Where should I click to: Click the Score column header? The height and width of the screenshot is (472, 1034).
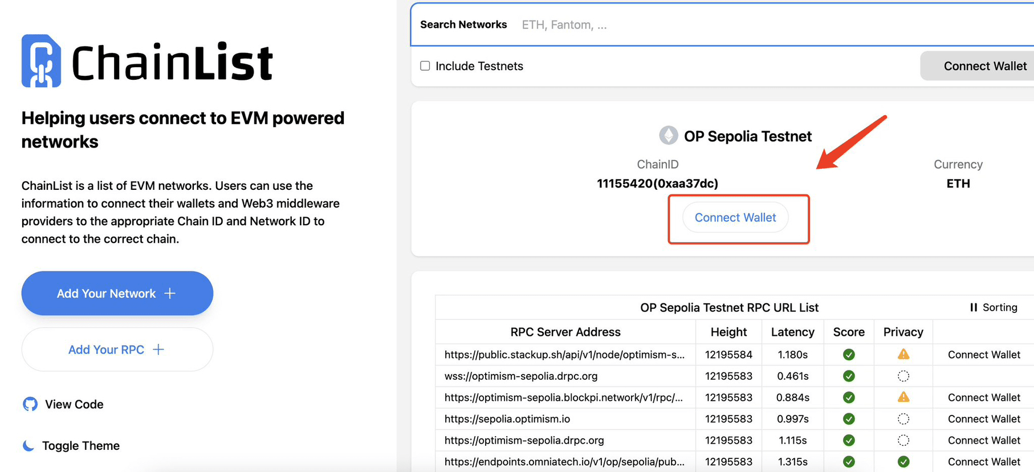(849, 332)
